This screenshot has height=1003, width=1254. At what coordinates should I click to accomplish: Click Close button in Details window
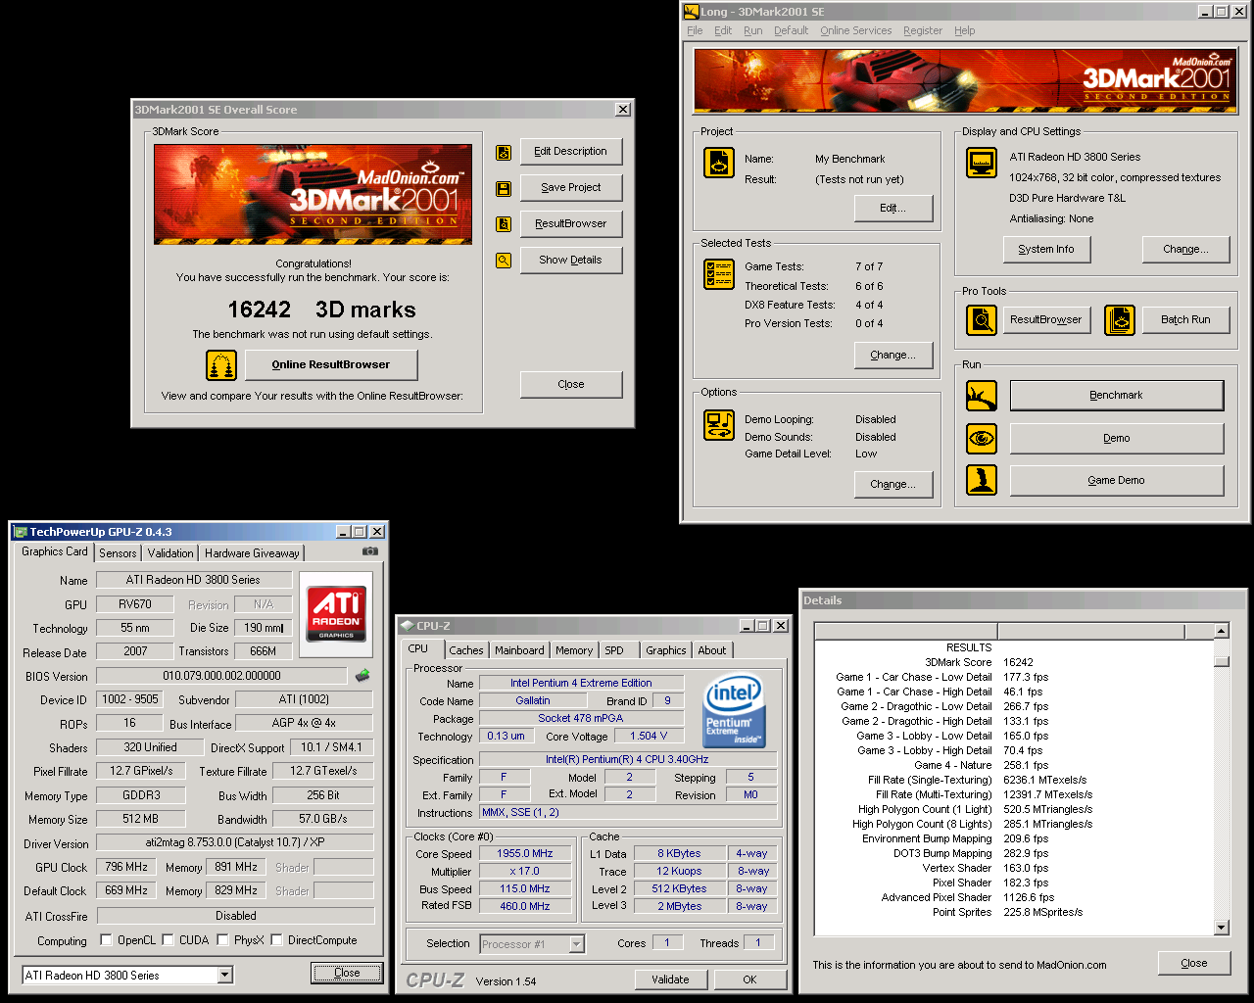(1194, 964)
